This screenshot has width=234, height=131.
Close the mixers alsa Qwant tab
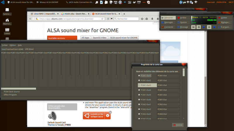(x=89, y=14)
